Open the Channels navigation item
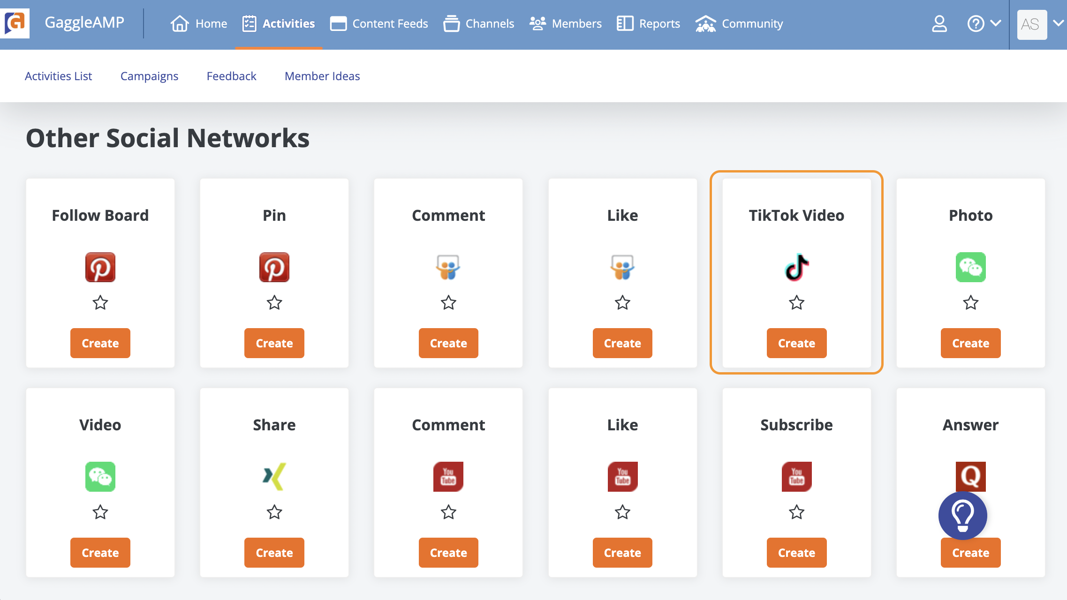The width and height of the screenshot is (1067, 600). 478,23
